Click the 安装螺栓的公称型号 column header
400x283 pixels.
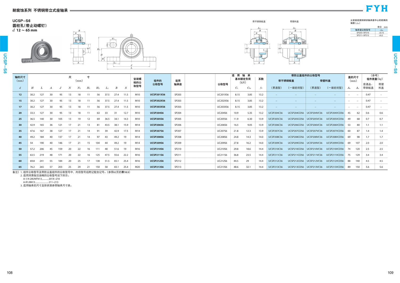click(137, 82)
